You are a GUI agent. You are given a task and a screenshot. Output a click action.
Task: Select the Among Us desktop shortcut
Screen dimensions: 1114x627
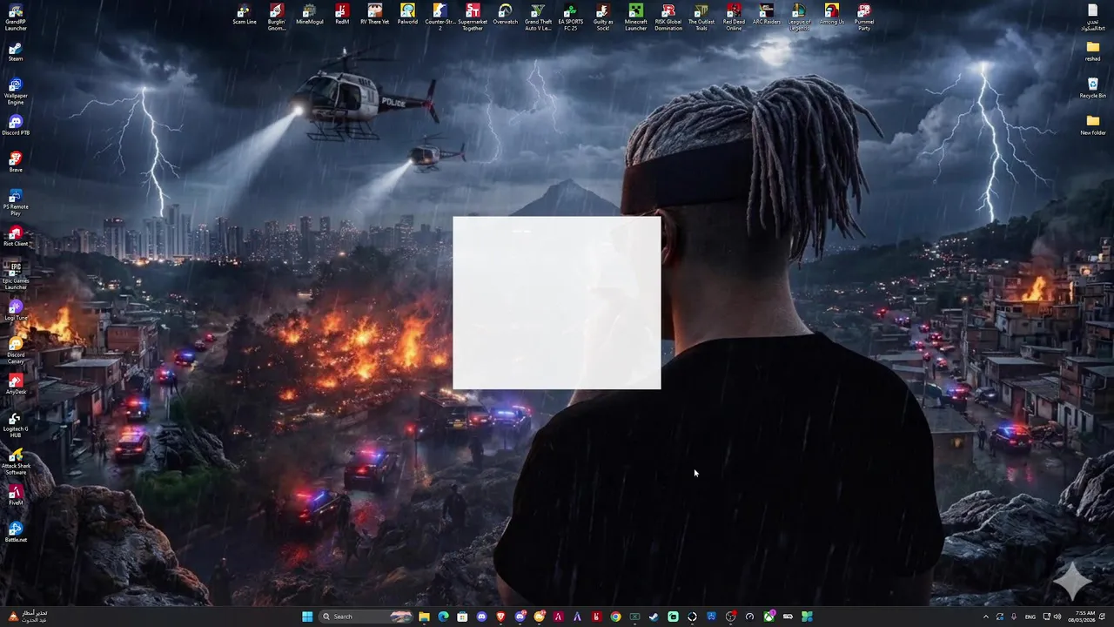832,14
